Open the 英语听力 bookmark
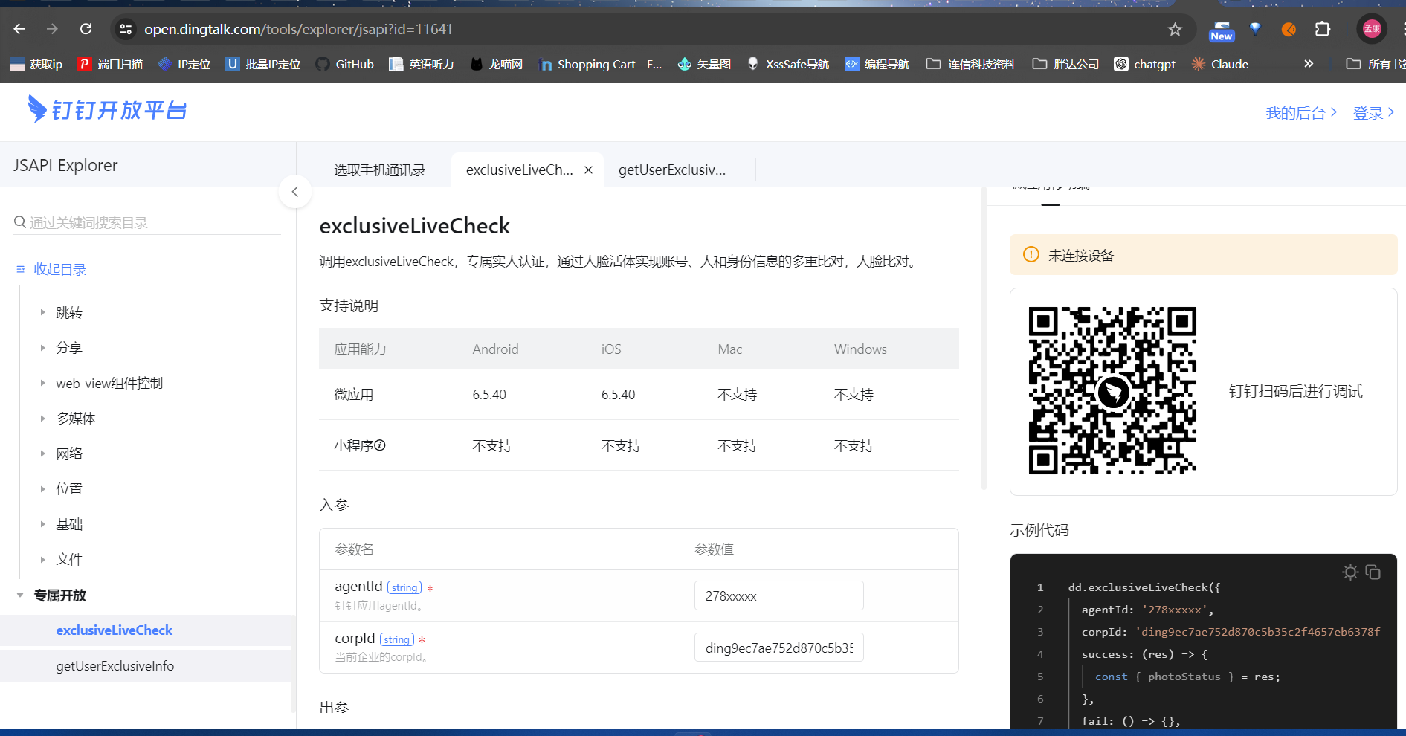1406x736 pixels. [x=422, y=64]
